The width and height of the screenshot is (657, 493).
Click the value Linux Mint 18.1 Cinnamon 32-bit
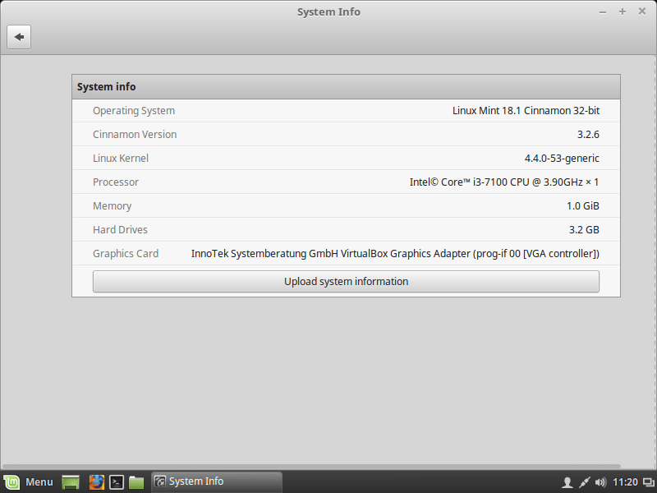coord(526,111)
